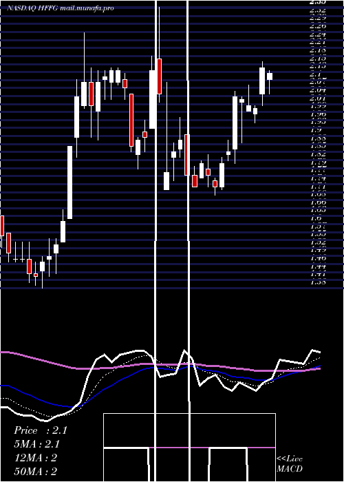Click the 1.44 price axis label
This screenshot has width=344, height=482.
pyautogui.click(x=318, y=266)
